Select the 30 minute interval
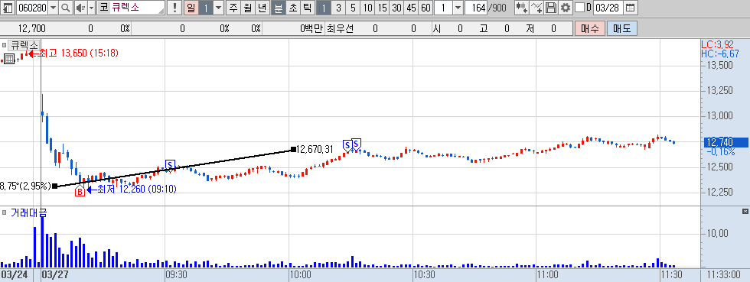This screenshot has width=750, height=282. 396,8
